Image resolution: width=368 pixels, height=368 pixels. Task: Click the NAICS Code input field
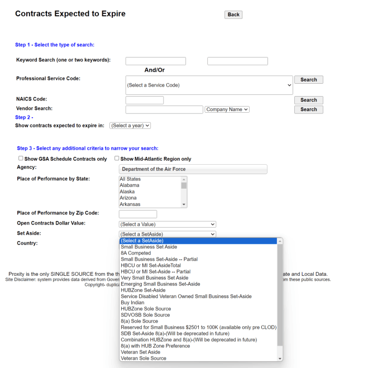click(145, 100)
